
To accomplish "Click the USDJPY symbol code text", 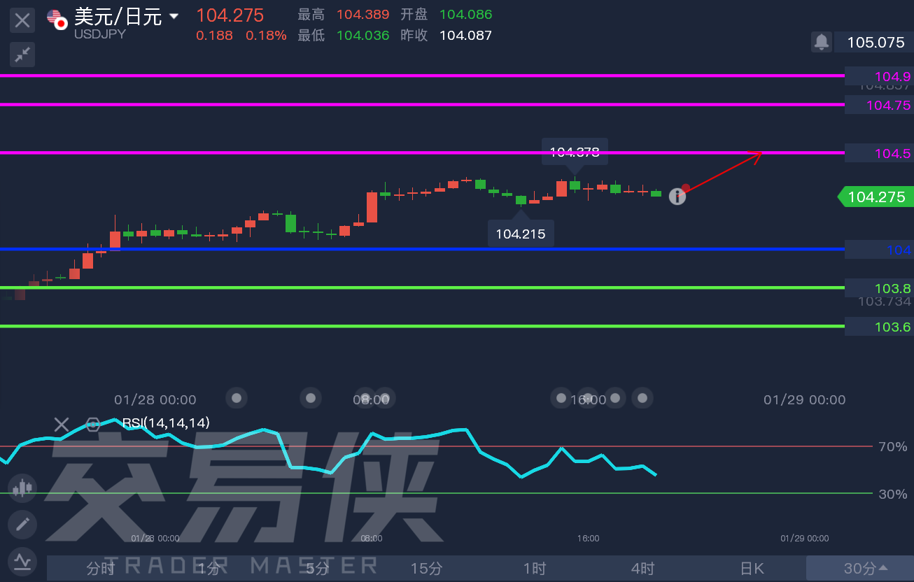I will point(100,34).
